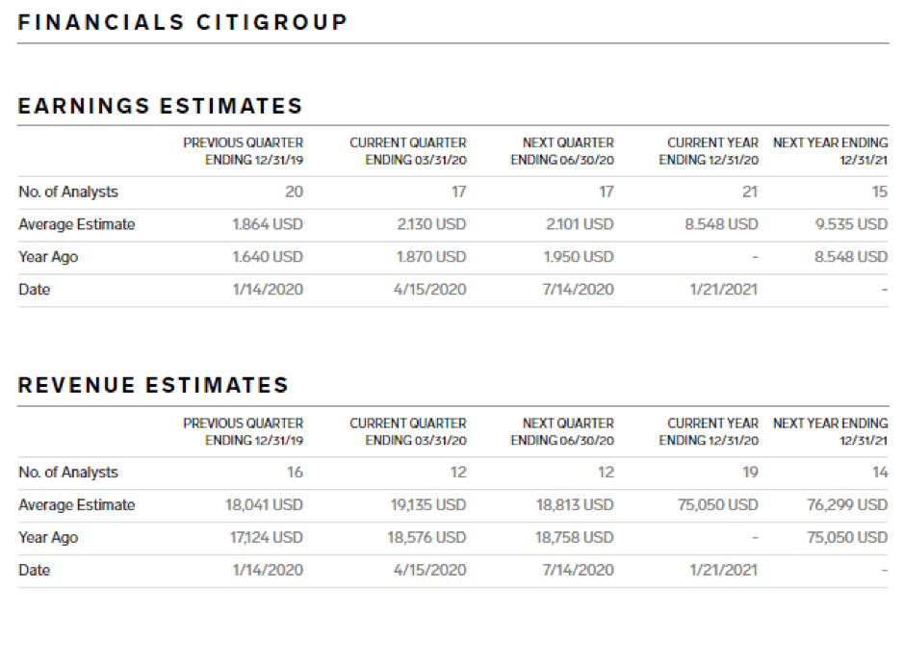This screenshot has width=904, height=667.
Task: Click the 1.870 USD year-ago earnings value
Action: pos(431,257)
